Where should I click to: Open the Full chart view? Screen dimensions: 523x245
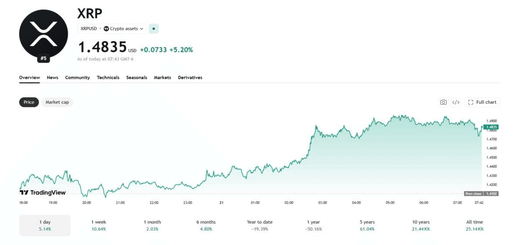coord(482,102)
